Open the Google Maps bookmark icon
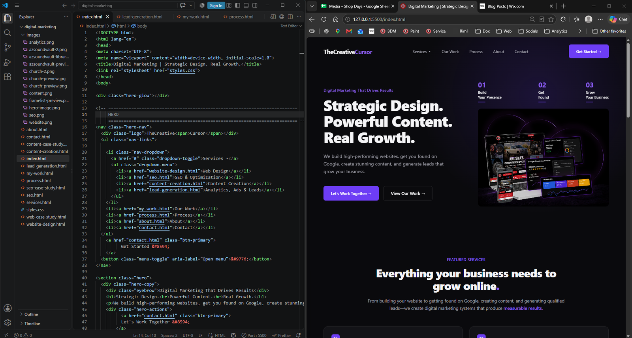The height and width of the screenshot is (338, 632). pyautogui.click(x=338, y=31)
